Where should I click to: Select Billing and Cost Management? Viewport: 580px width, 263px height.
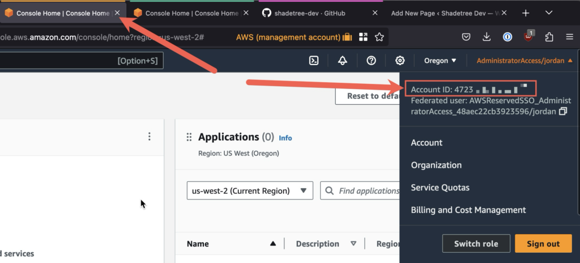tap(468, 210)
